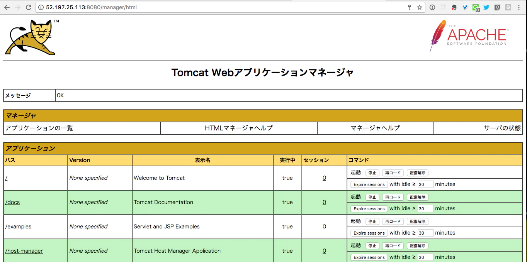This screenshot has height=262, width=527.
Task: Click the grey G extension icon
Action: coord(508,7)
